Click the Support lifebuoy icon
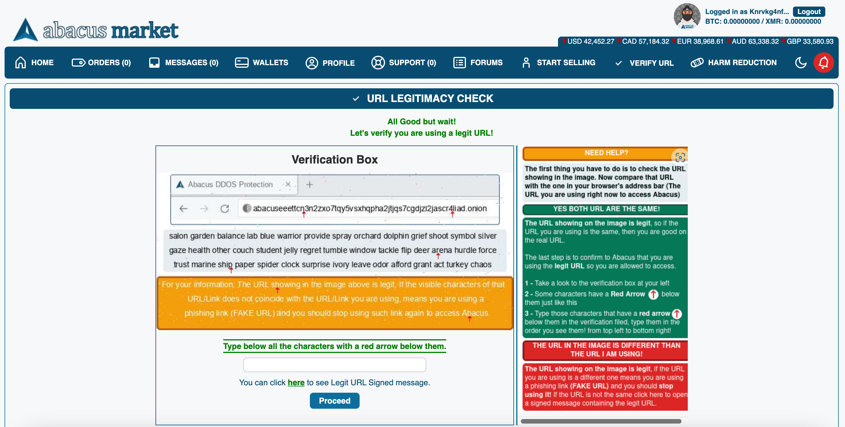 tap(378, 62)
